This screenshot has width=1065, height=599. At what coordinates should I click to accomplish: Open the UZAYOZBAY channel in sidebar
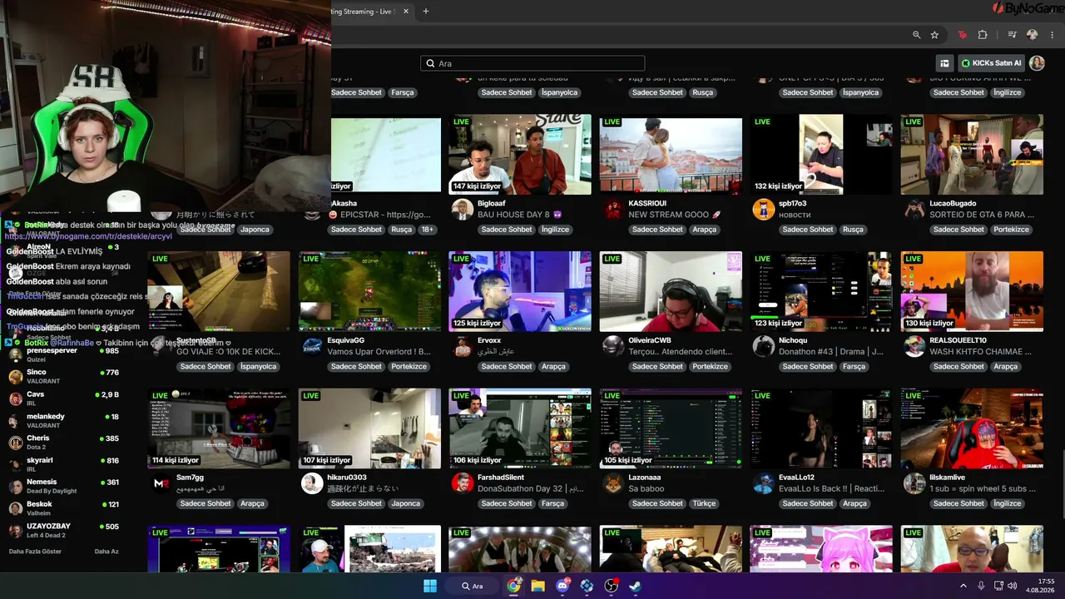(63, 530)
